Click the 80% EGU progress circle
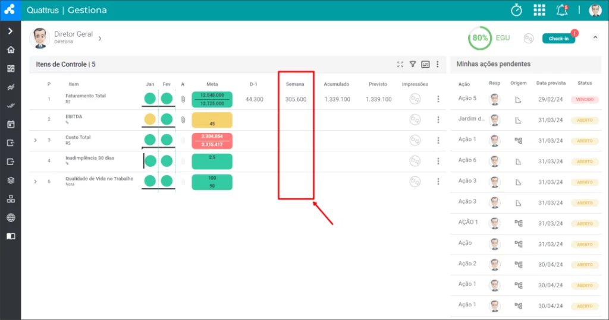The width and height of the screenshot is (609, 320). tap(480, 38)
